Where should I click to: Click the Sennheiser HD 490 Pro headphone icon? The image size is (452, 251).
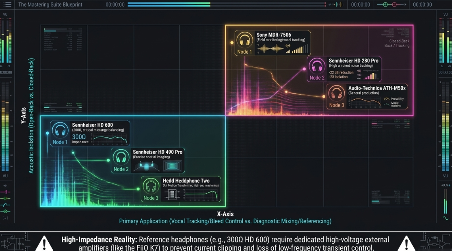click(x=121, y=157)
